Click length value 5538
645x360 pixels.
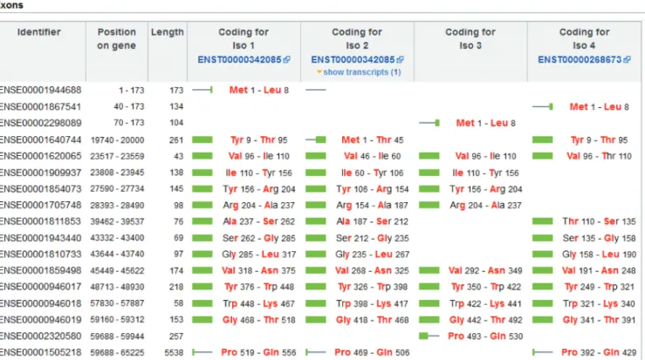pos(174,353)
